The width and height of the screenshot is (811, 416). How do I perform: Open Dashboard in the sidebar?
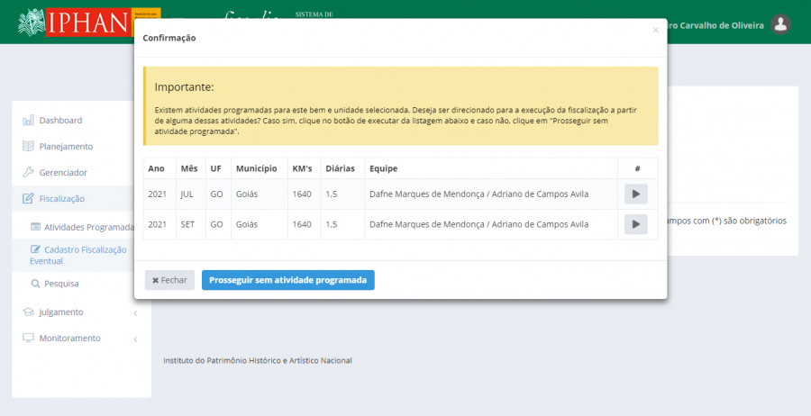[x=60, y=121]
